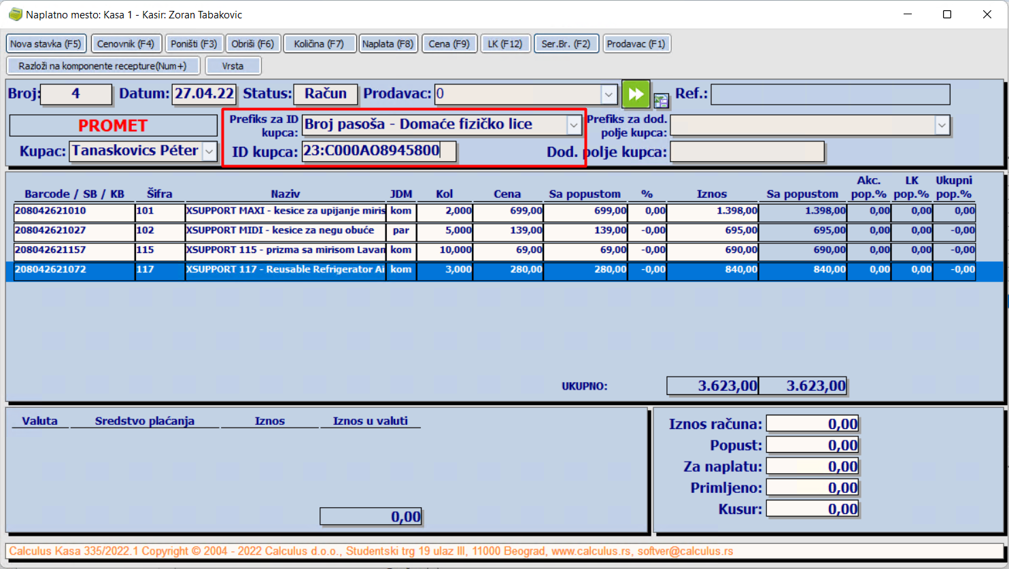Click the Valuta payment column header
This screenshot has height=569, width=1009.
click(39, 421)
